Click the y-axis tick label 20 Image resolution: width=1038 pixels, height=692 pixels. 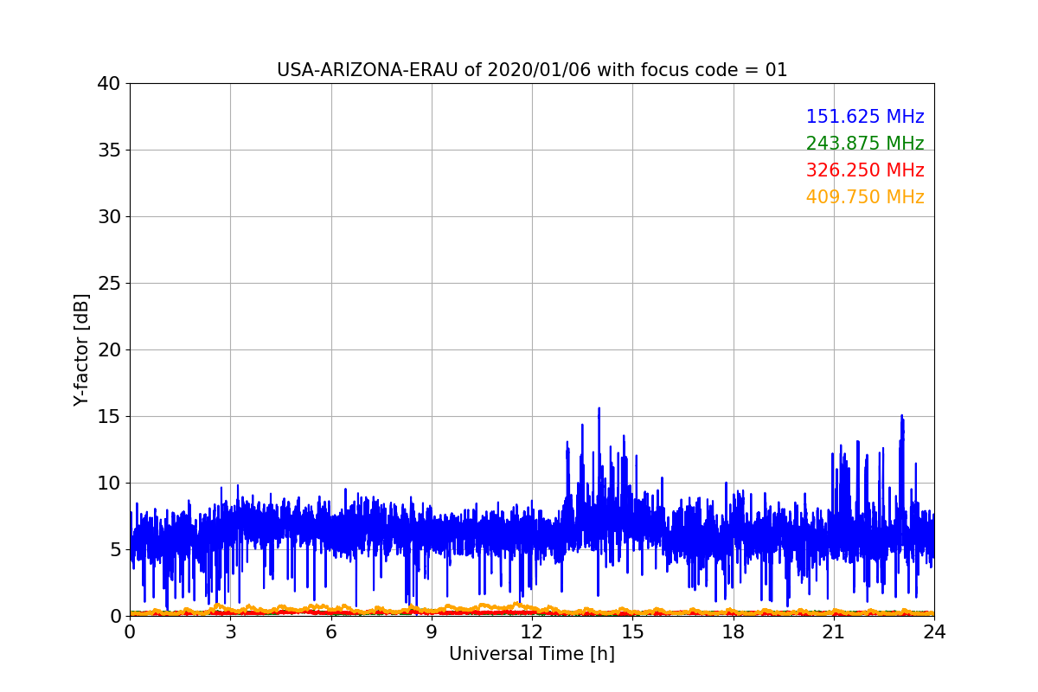[109, 350]
